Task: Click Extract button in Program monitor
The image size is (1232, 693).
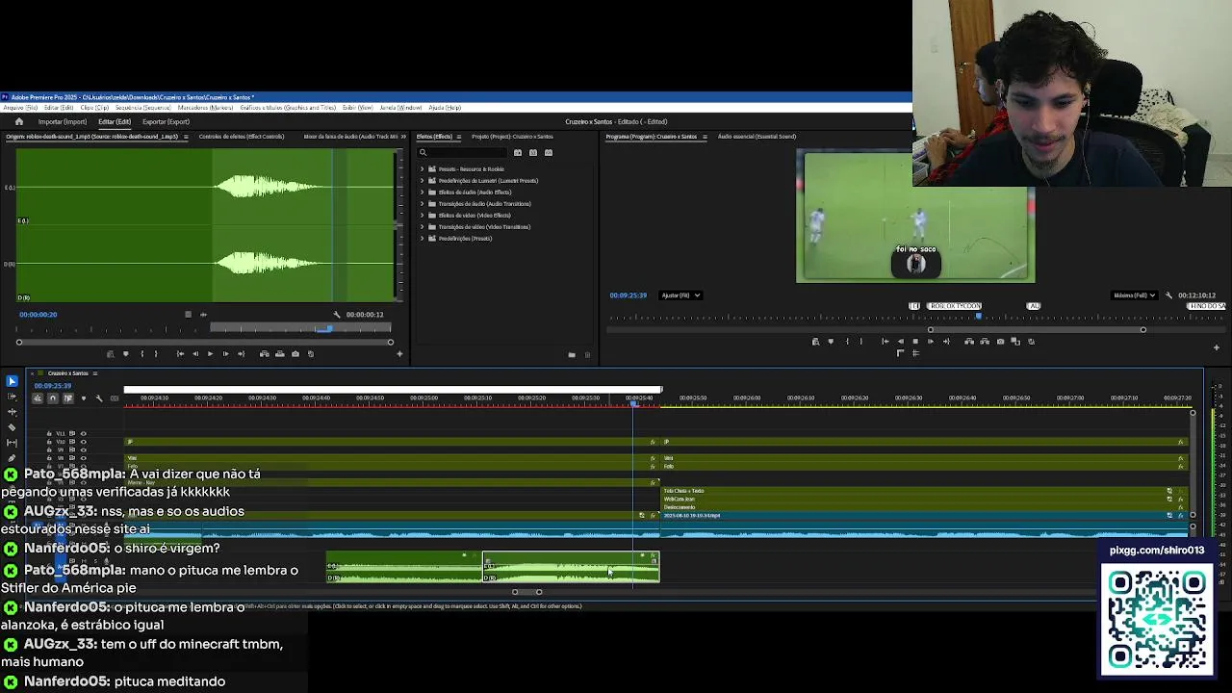Action: tap(985, 342)
